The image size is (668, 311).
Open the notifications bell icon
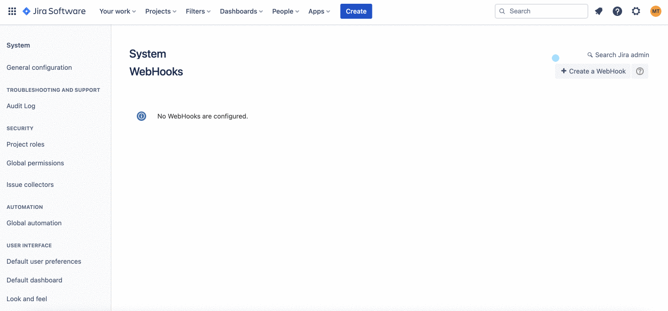(599, 11)
